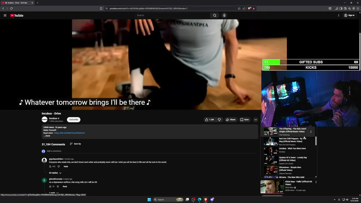Image resolution: width=361 pixels, height=203 pixels.
Task: Open Windows Start menu
Action: 149,200
